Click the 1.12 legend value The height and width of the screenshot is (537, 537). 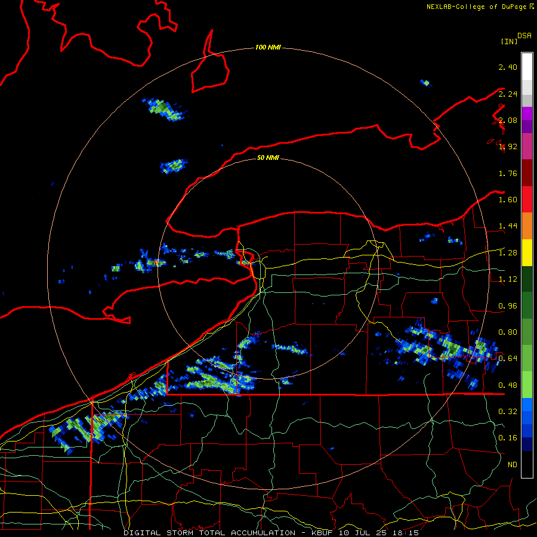click(x=508, y=279)
